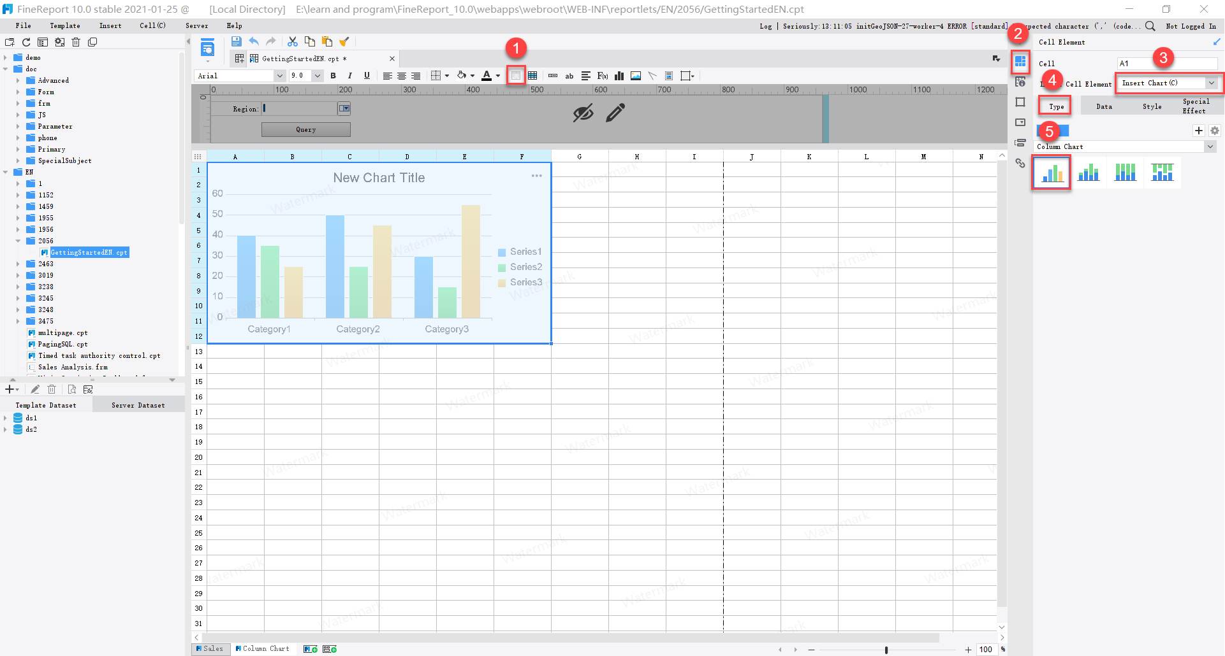This screenshot has width=1225, height=656.
Task: Adjust the zoom slider handle
Action: [x=886, y=650]
